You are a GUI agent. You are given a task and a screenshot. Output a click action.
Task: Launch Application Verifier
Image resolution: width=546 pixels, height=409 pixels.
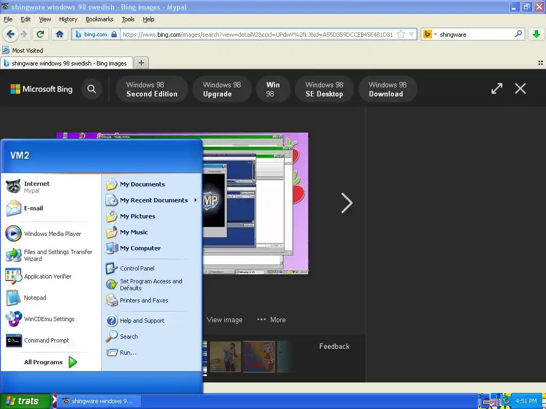point(51,276)
